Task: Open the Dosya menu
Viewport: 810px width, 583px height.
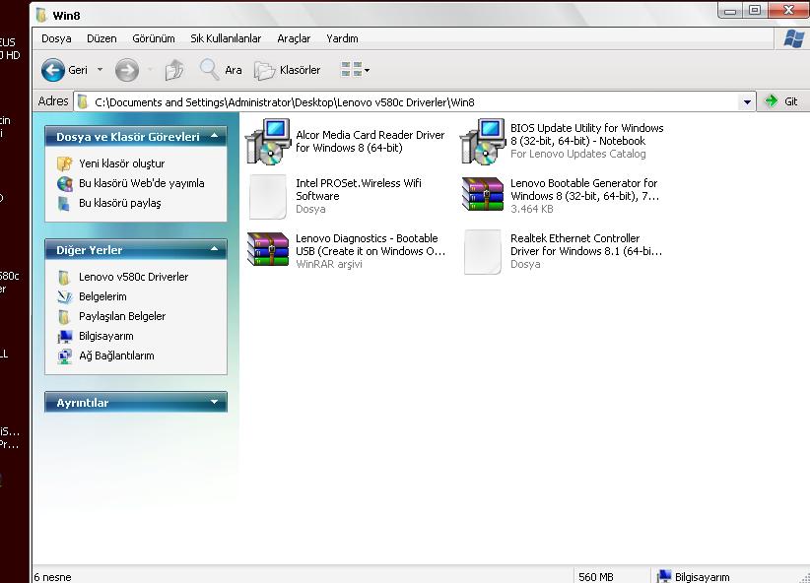Action: 56,38
